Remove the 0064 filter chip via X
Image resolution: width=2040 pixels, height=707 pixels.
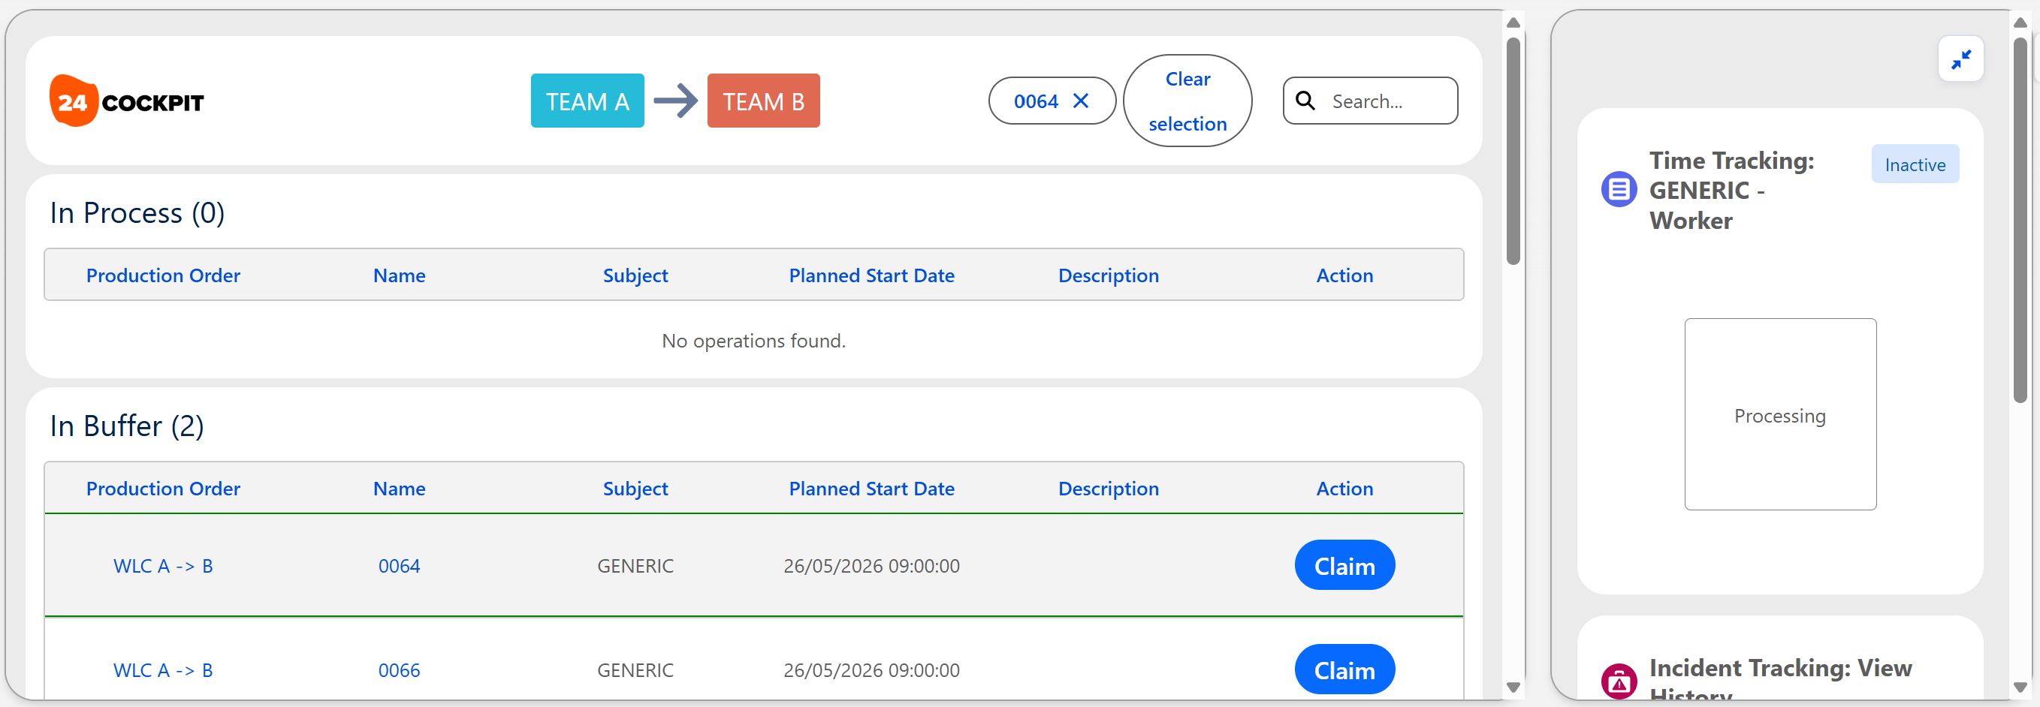1080,101
